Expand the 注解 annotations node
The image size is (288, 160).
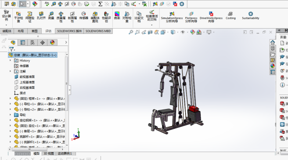click(10, 71)
